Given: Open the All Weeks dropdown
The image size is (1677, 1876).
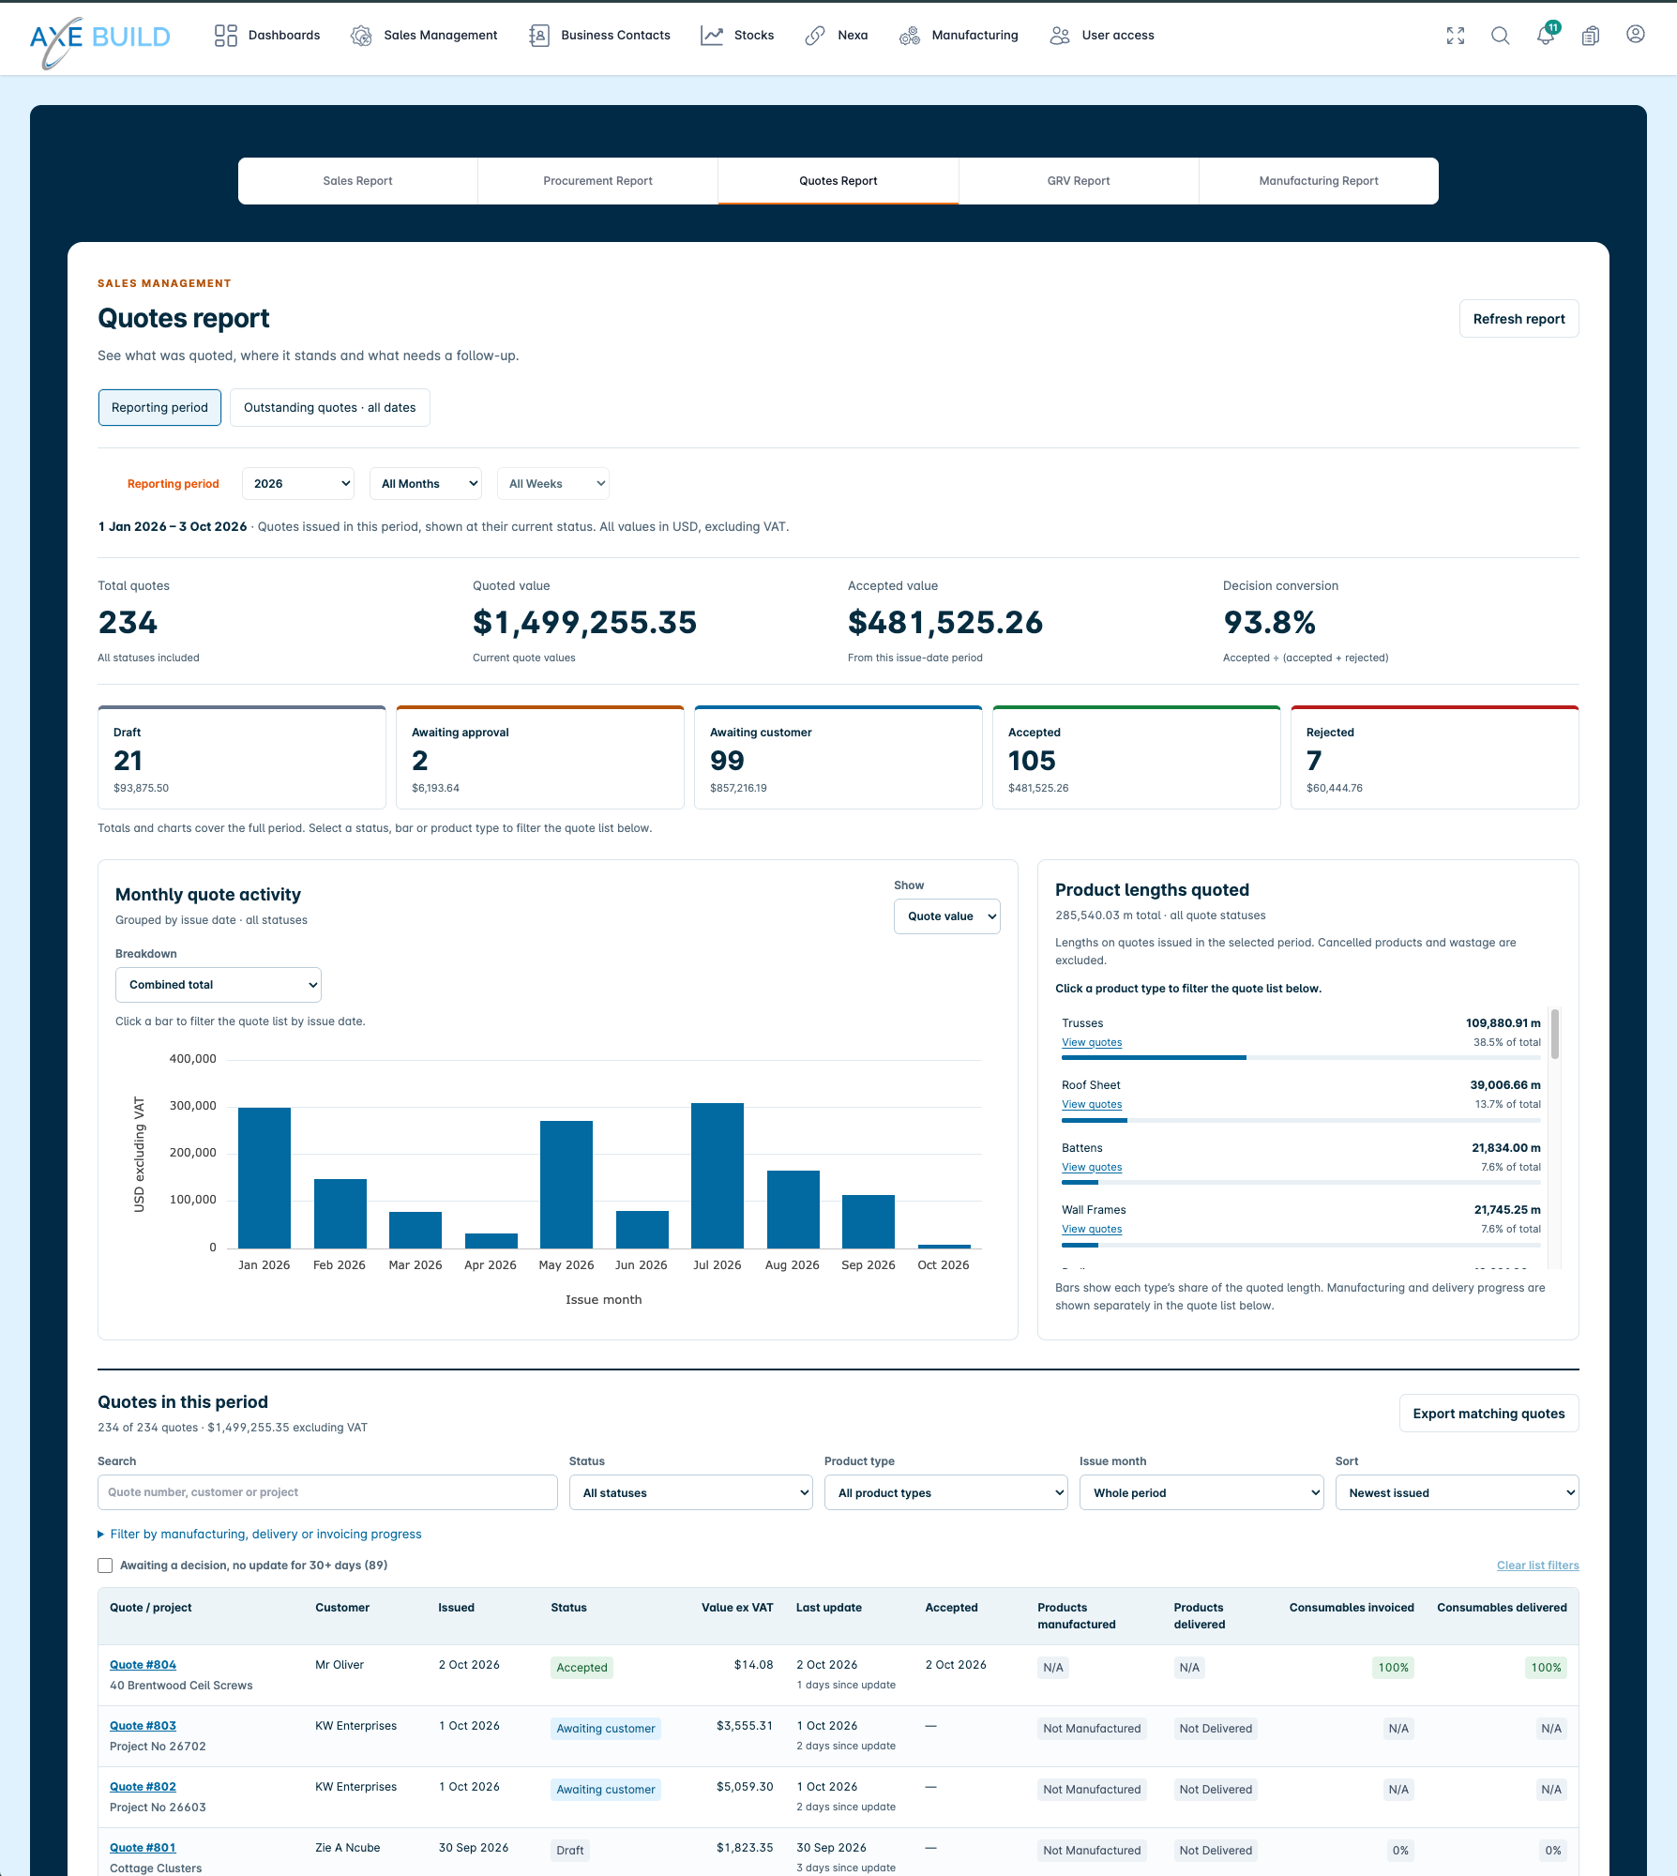Looking at the screenshot, I should (553, 484).
